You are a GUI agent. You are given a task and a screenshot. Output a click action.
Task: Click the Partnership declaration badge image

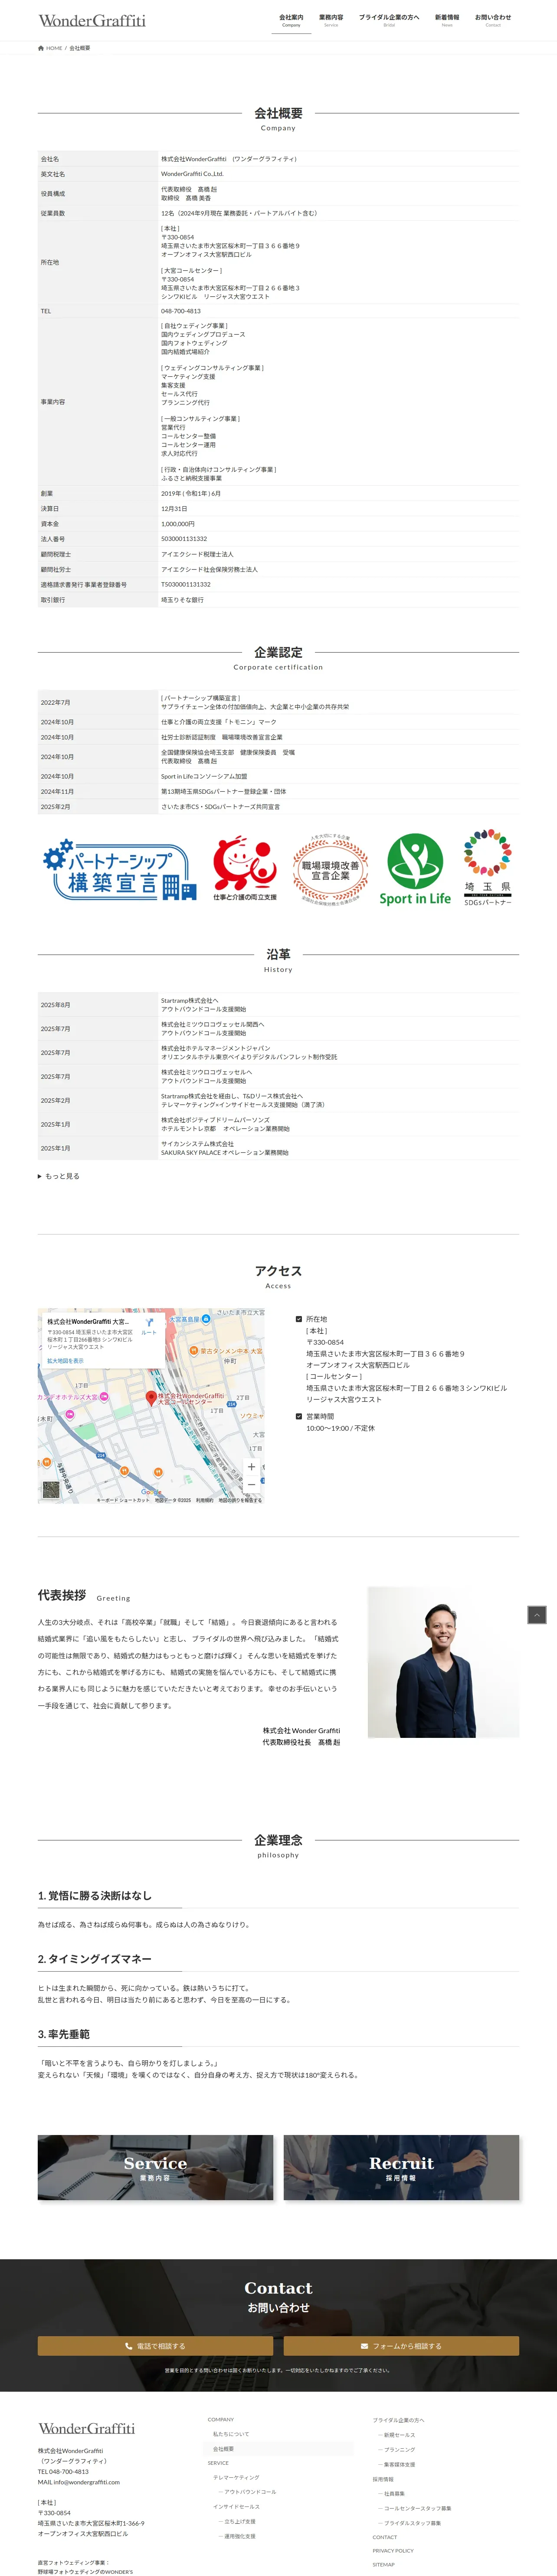(119, 869)
